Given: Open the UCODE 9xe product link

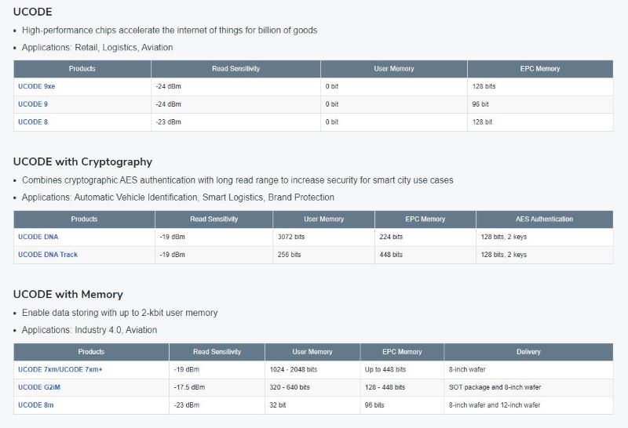Looking at the screenshot, I should click(36, 86).
